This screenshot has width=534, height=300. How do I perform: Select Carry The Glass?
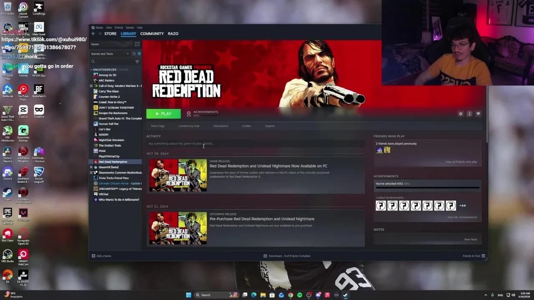[x=108, y=91]
